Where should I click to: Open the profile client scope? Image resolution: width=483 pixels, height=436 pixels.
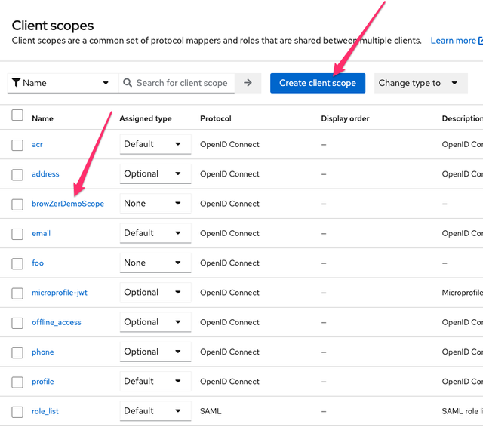point(43,382)
